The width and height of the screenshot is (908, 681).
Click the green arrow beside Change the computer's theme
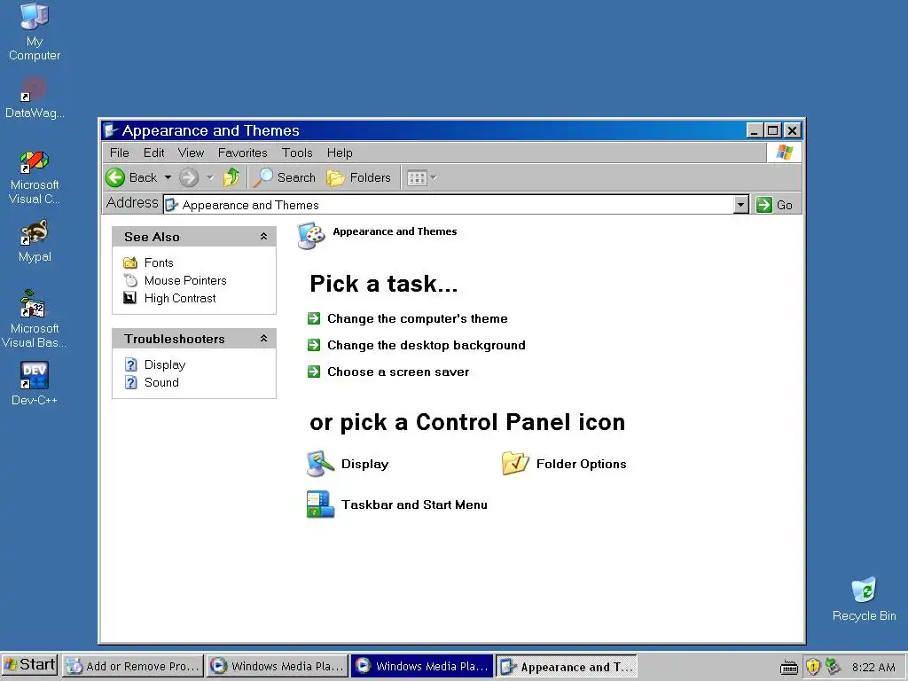click(314, 318)
